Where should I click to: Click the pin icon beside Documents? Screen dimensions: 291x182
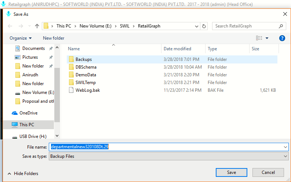(x=51, y=48)
